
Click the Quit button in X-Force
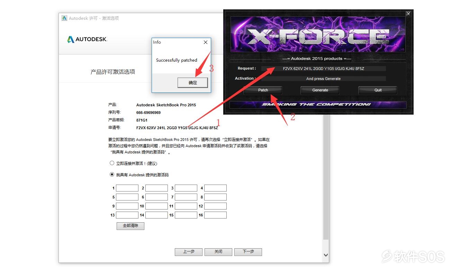pyautogui.click(x=378, y=90)
